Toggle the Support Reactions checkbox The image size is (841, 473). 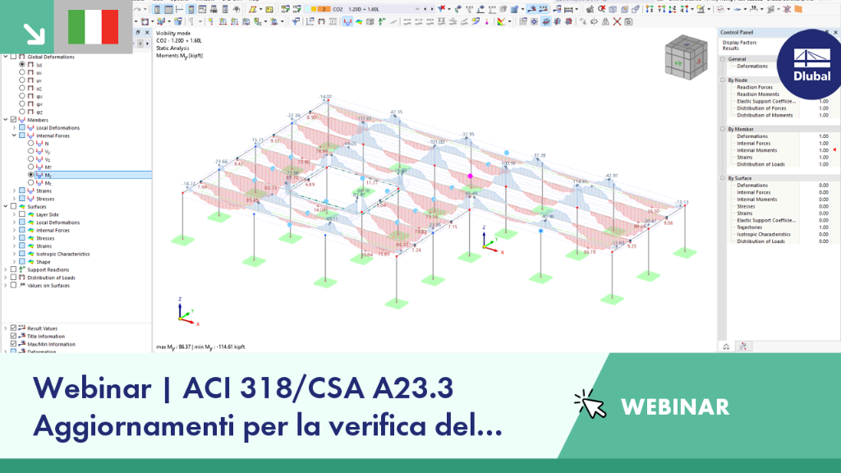point(13,269)
